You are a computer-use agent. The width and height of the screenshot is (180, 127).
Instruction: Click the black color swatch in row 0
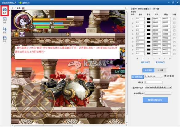(149, 54)
